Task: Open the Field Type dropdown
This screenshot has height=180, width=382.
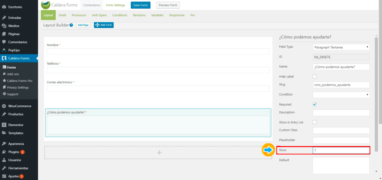Action: point(341,47)
